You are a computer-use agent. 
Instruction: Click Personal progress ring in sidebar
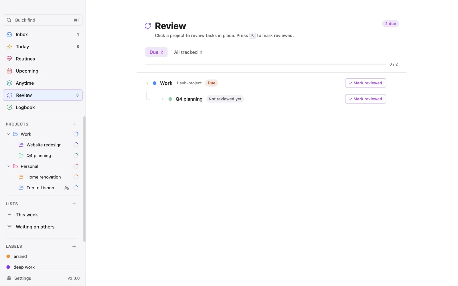click(x=76, y=166)
